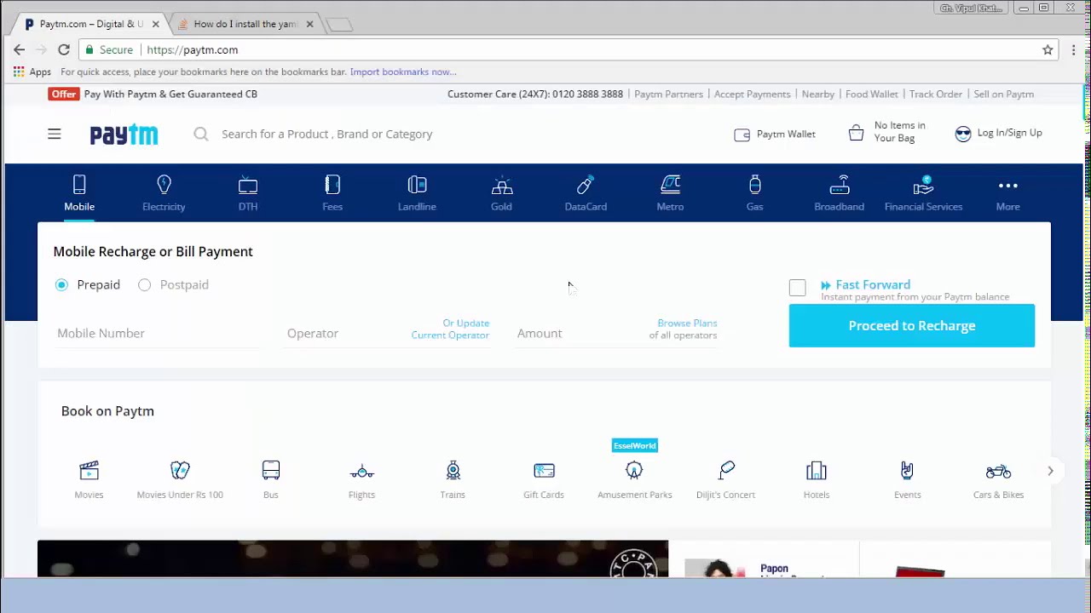
Task: Select the Postpaid radio button
Action: coord(145,284)
